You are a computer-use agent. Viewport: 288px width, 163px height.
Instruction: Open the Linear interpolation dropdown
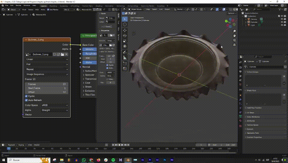tap(47, 59)
